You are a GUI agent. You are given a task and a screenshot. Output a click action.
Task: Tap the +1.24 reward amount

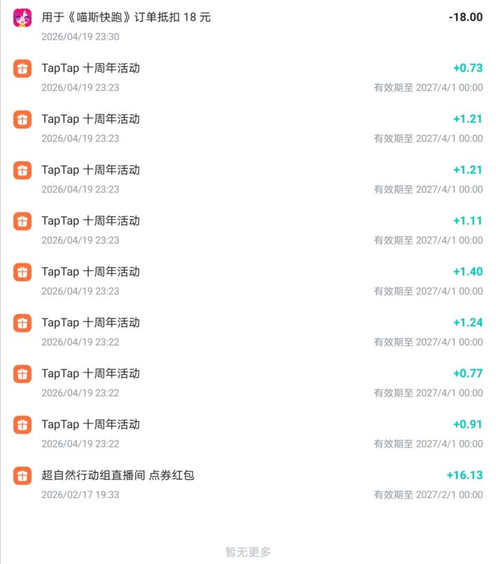(x=468, y=323)
